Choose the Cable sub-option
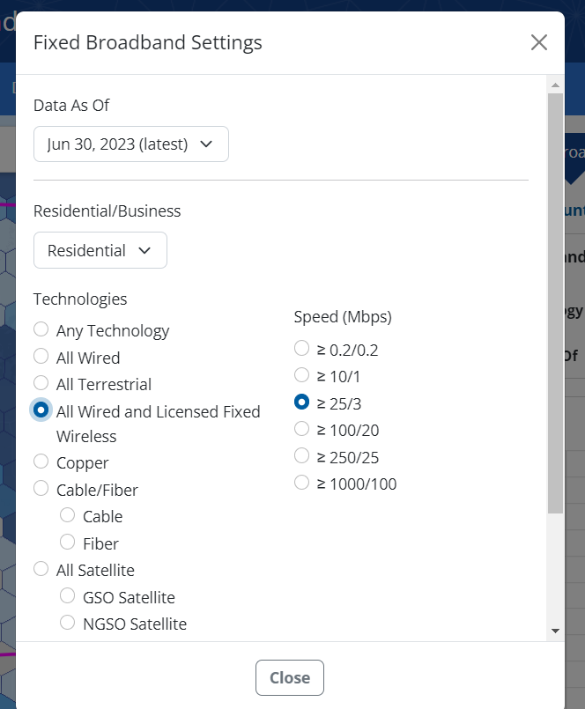 67,515
